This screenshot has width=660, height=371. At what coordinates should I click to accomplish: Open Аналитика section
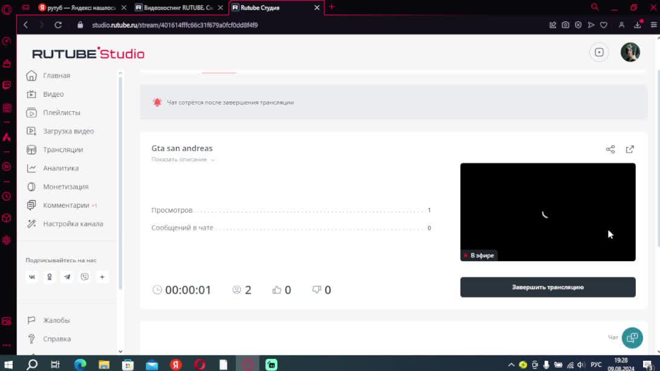click(x=60, y=168)
